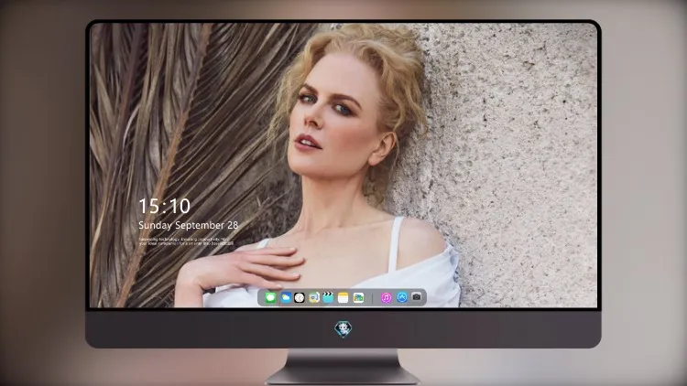Open the Clock app in dock
This screenshot has width=687, height=386.
pos(300,298)
